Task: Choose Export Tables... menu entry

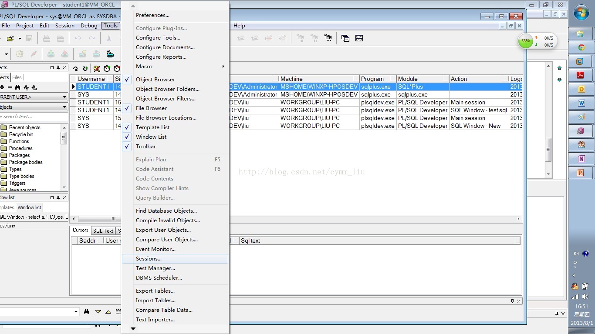Action: click(x=175, y=291)
